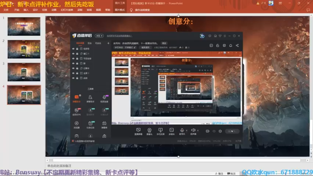Click the share icon in outermost 直播伴侣
This screenshot has height=176, width=313.
click(x=237, y=45)
